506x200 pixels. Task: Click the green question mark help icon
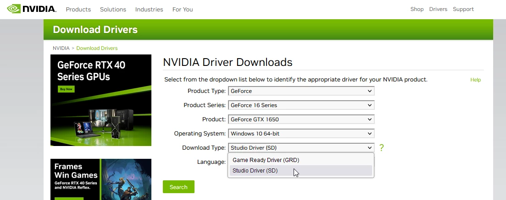pos(381,147)
